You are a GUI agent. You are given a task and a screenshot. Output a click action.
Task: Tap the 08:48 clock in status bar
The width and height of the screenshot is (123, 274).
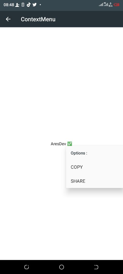(x=9, y=5)
